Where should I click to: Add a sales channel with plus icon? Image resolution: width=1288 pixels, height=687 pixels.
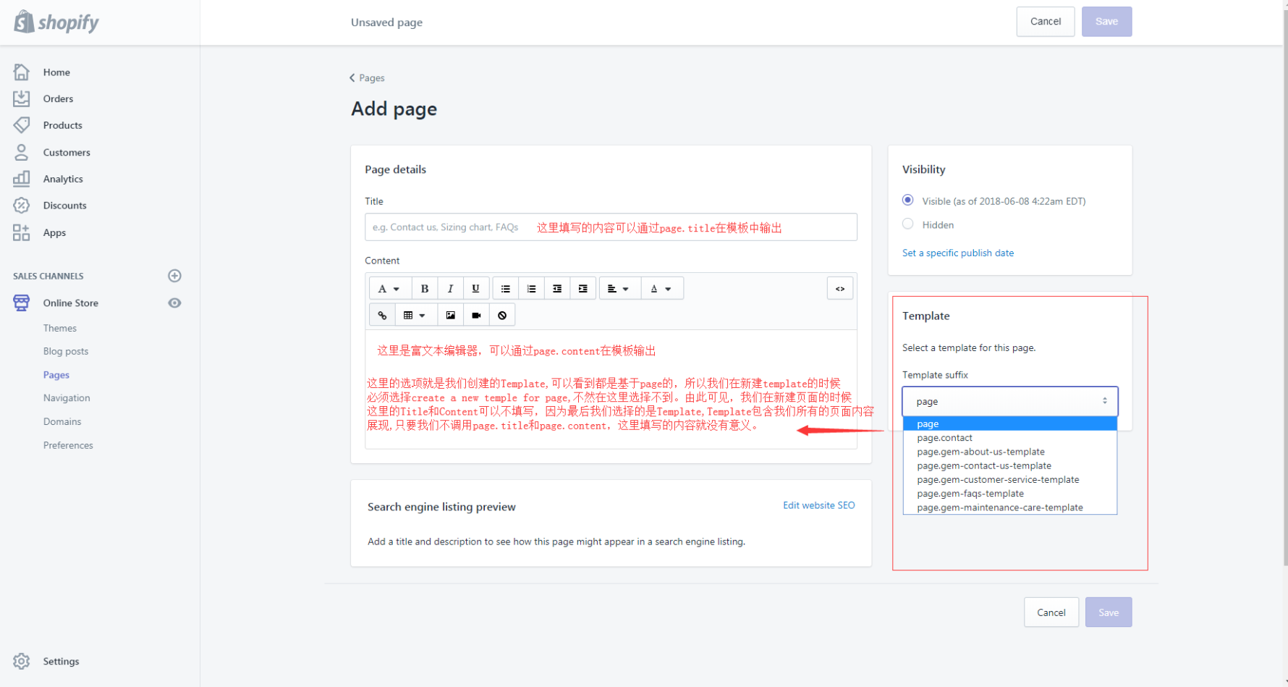point(174,276)
